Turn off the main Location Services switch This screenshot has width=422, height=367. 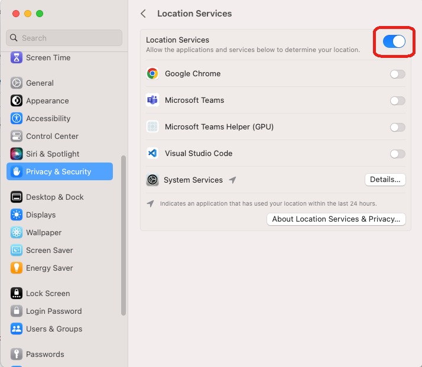click(394, 41)
